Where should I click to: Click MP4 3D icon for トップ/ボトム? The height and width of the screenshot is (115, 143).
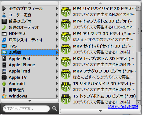tap(66, 24)
